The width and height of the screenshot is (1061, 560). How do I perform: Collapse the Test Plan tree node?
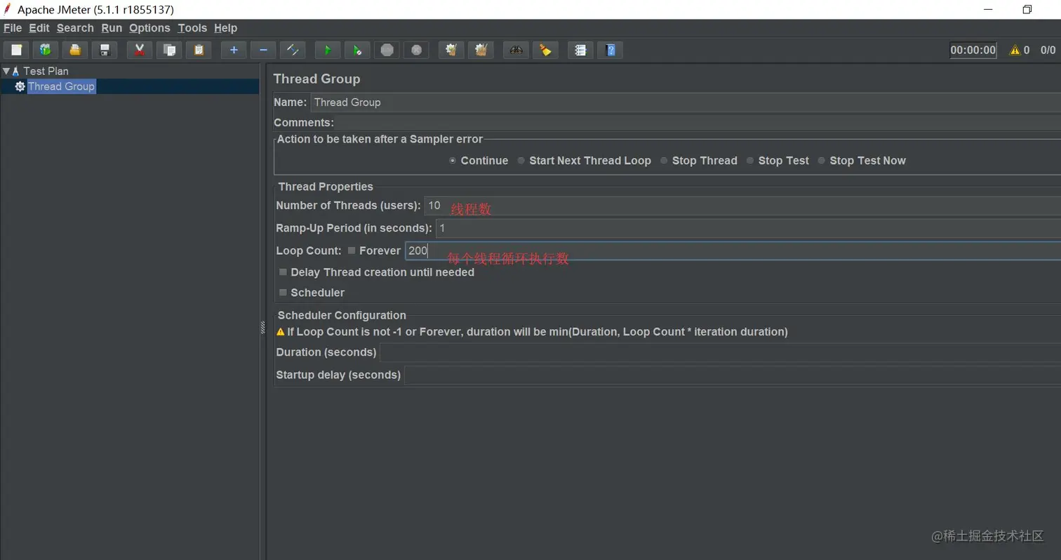pyautogui.click(x=6, y=71)
